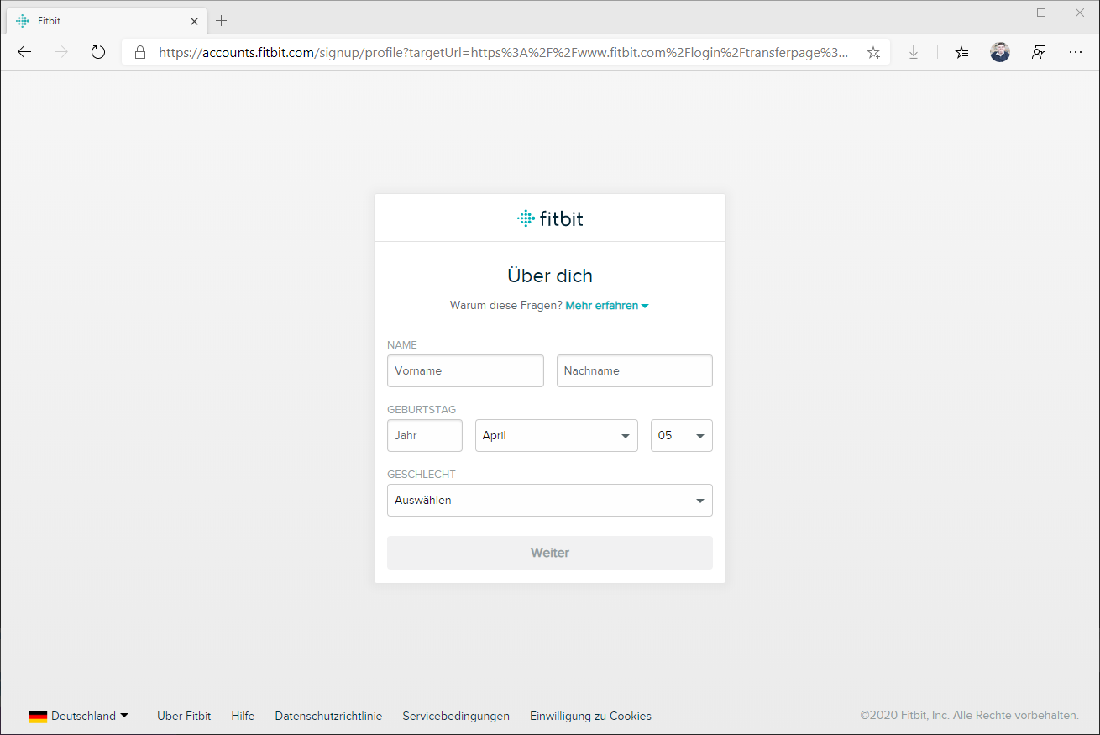This screenshot has height=735, width=1100.
Task: Open the favorites list icon
Action: (961, 52)
